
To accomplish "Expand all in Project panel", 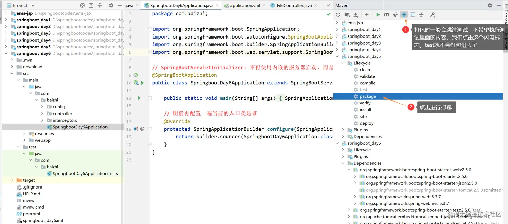I will pos(91,5).
